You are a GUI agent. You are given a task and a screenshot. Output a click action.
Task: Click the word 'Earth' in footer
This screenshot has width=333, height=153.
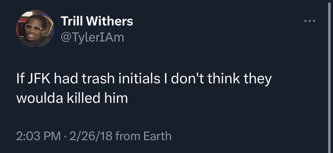pos(157,136)
